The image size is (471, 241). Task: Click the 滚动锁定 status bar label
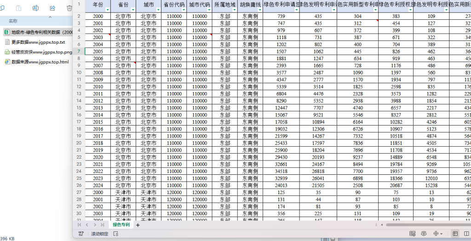coord(99,234)
